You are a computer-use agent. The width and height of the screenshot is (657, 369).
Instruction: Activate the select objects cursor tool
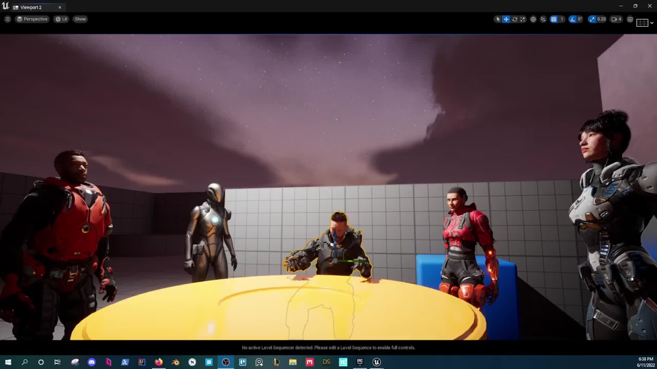click(x=498, y=19)
